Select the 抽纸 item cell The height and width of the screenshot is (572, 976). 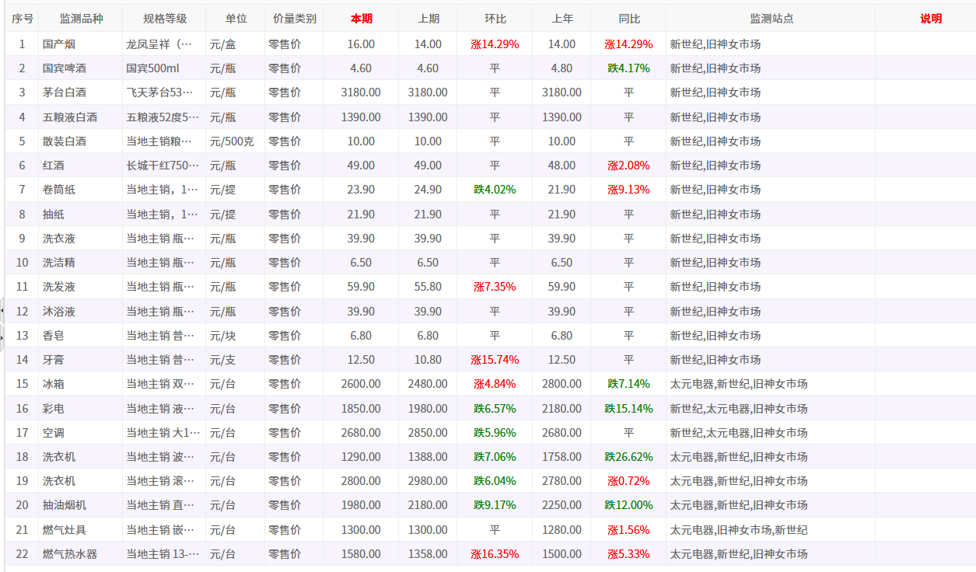pyautogui.click(x=81, y=214)
